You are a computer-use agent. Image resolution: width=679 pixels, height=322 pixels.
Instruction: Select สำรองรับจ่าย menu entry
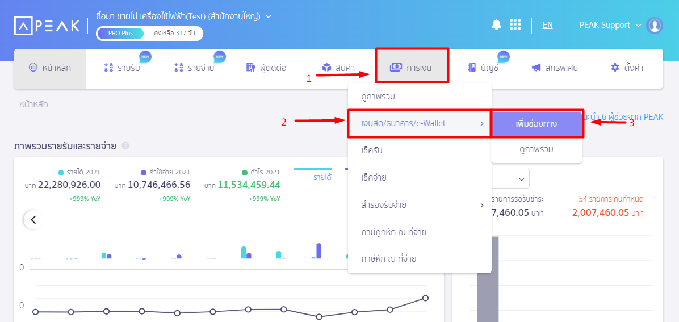tap(420, 205)
